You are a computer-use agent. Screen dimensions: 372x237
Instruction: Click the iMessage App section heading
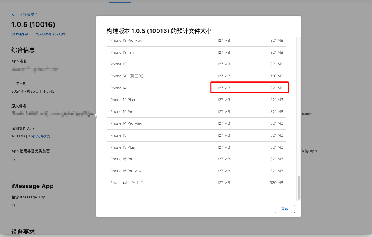(32, 186)
